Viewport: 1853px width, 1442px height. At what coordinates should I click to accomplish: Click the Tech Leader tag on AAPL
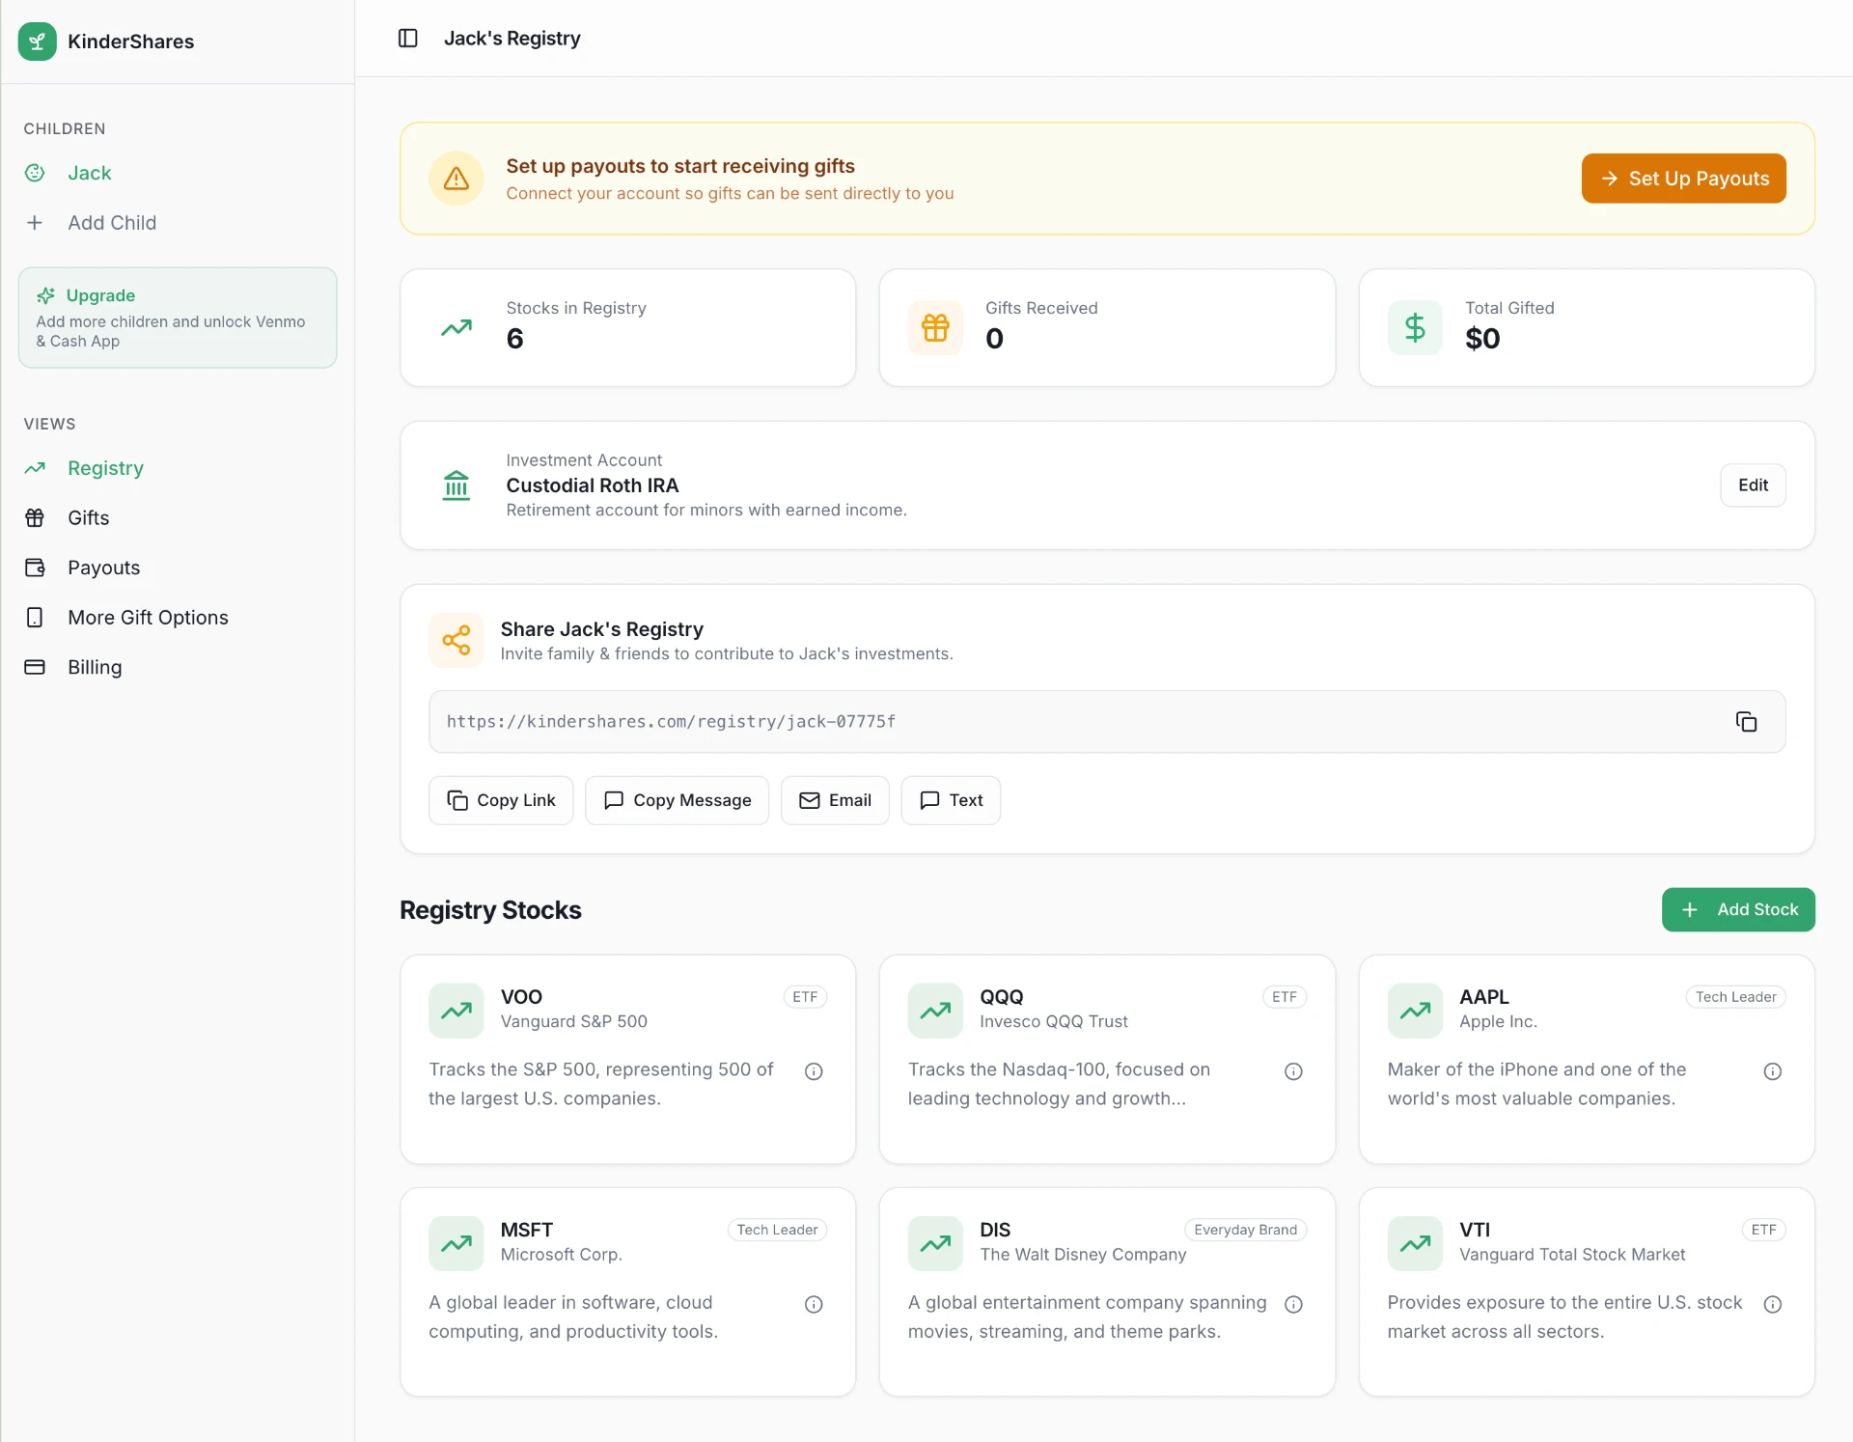pos(1735,997)
